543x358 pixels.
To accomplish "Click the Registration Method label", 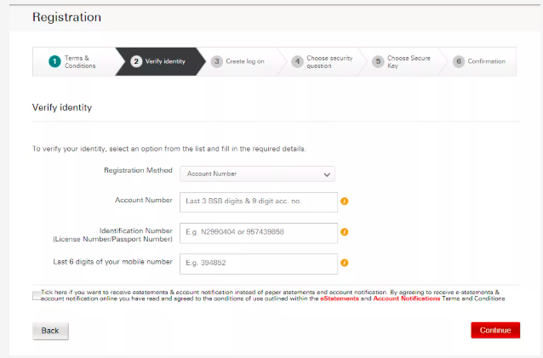I will point(138,170).
